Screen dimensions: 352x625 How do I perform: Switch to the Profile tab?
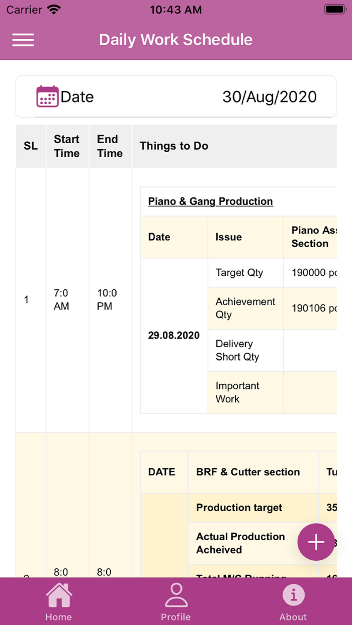click(x=176, y=601)
